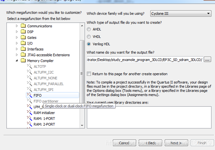Click the LPM_S megafunction wand icon

pos(29,107)
